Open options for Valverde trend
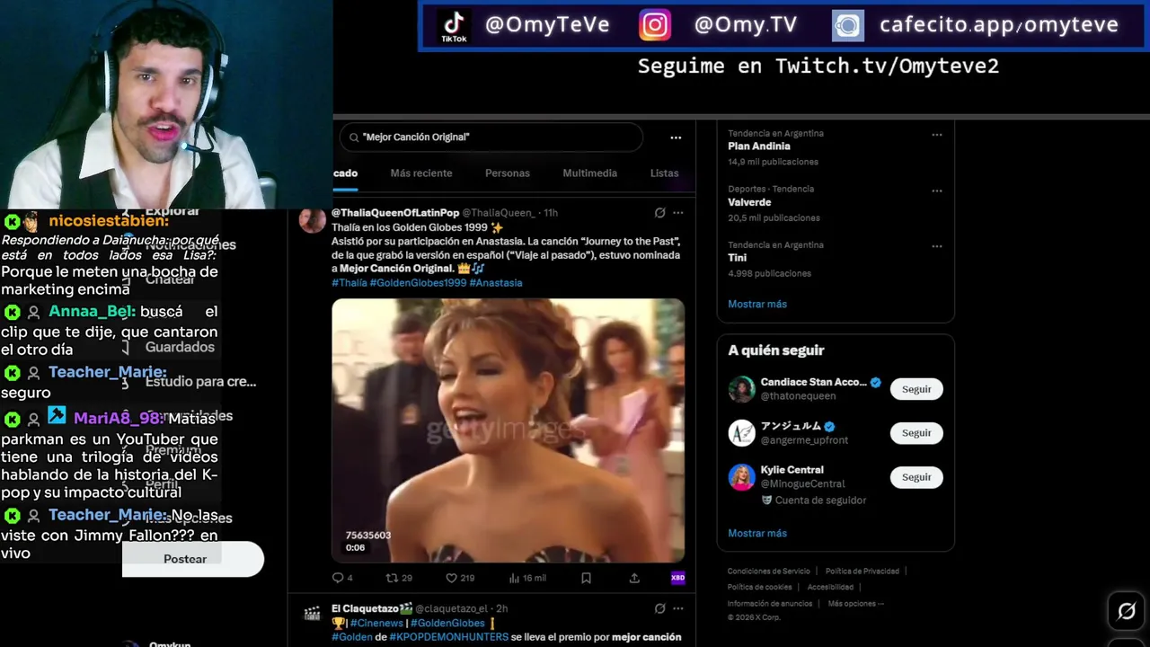Screen dimensions: 1150x647 pos(937,191)
